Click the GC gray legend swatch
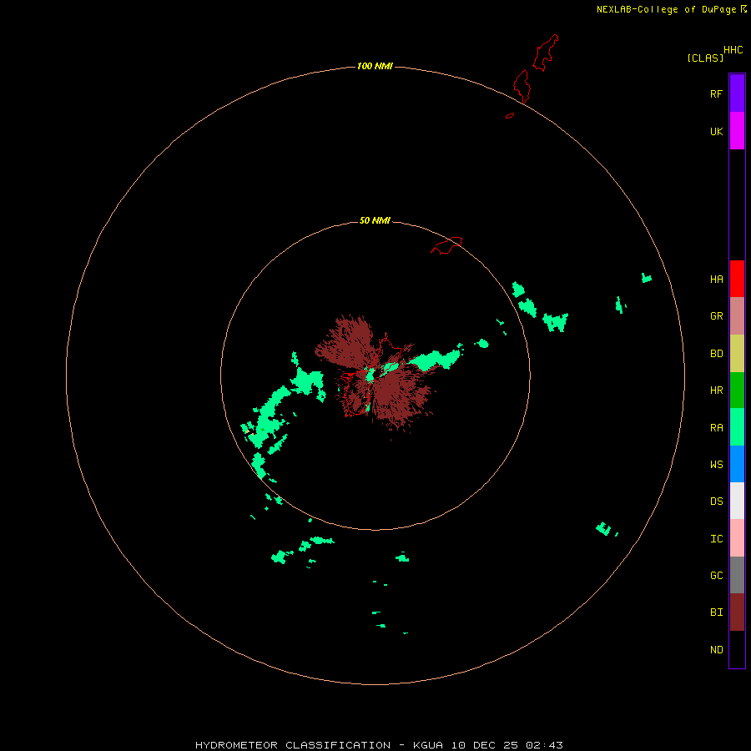 tap(737, 575)
